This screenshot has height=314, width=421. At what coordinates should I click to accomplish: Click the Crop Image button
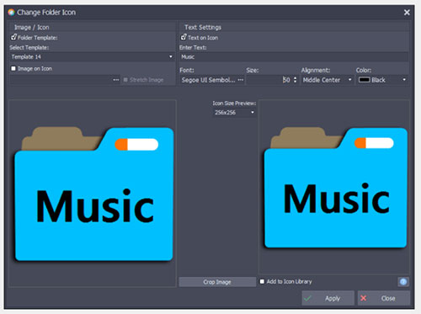[217, 282]
